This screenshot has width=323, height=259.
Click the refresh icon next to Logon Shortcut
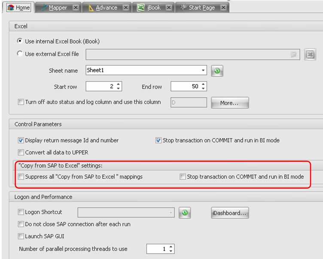tap(184, 213)
